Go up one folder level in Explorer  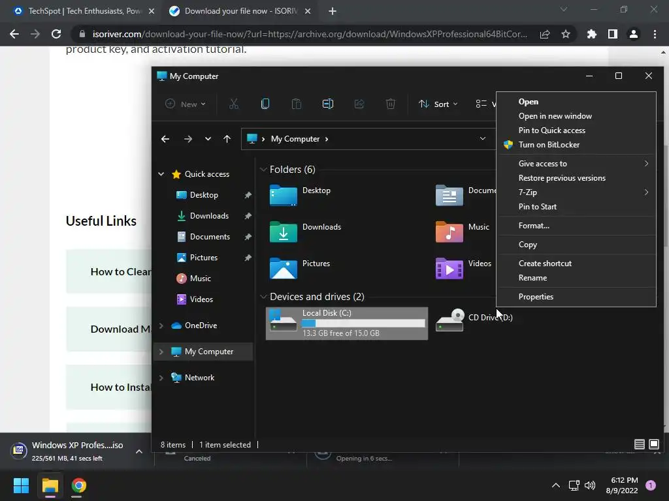[227, 139]
